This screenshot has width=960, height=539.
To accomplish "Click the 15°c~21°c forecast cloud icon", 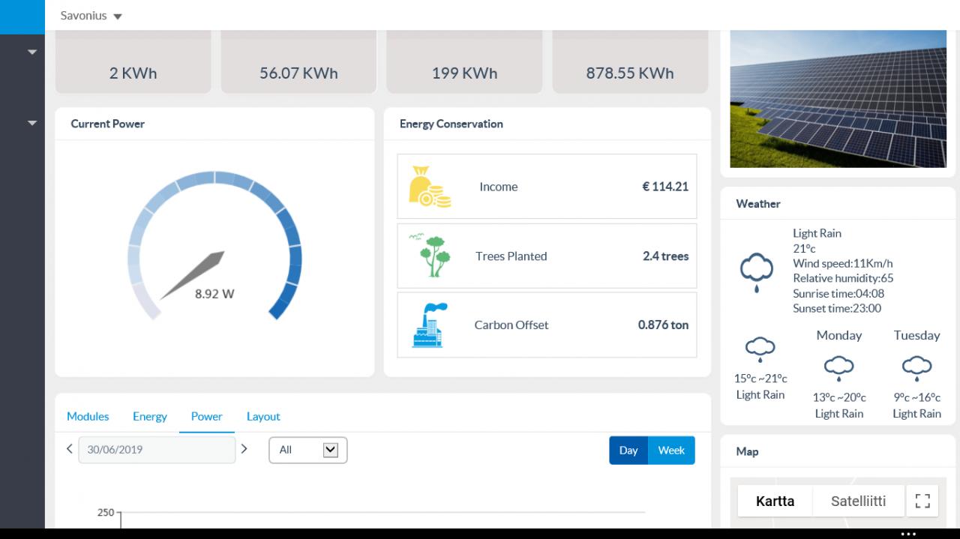I will click(x=760, y=350).
